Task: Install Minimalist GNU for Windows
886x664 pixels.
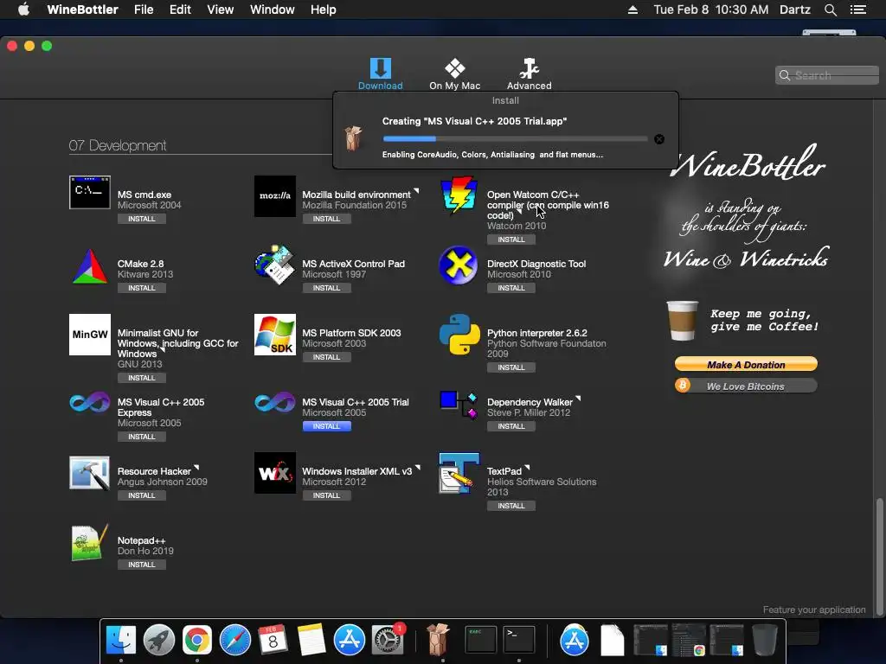Action: [142, 378]
